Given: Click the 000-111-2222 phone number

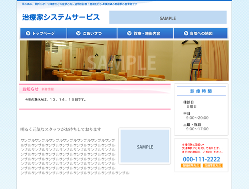Looking at the screenshot, I should [201, 159].
